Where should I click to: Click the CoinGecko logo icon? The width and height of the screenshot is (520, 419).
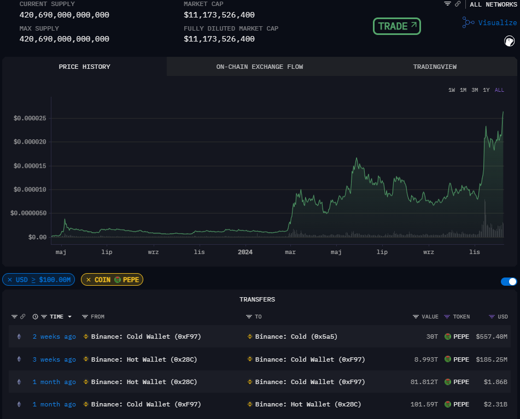tap(509, 42)
